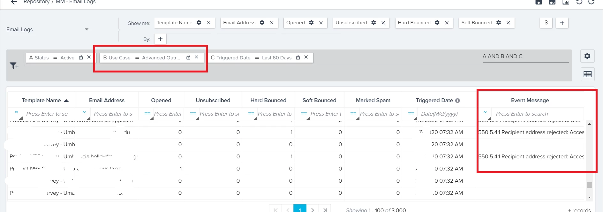Open settings gear for Soft Bounced field
The width and height of the screenshot is (603, 212).
[x=499, y=23]
